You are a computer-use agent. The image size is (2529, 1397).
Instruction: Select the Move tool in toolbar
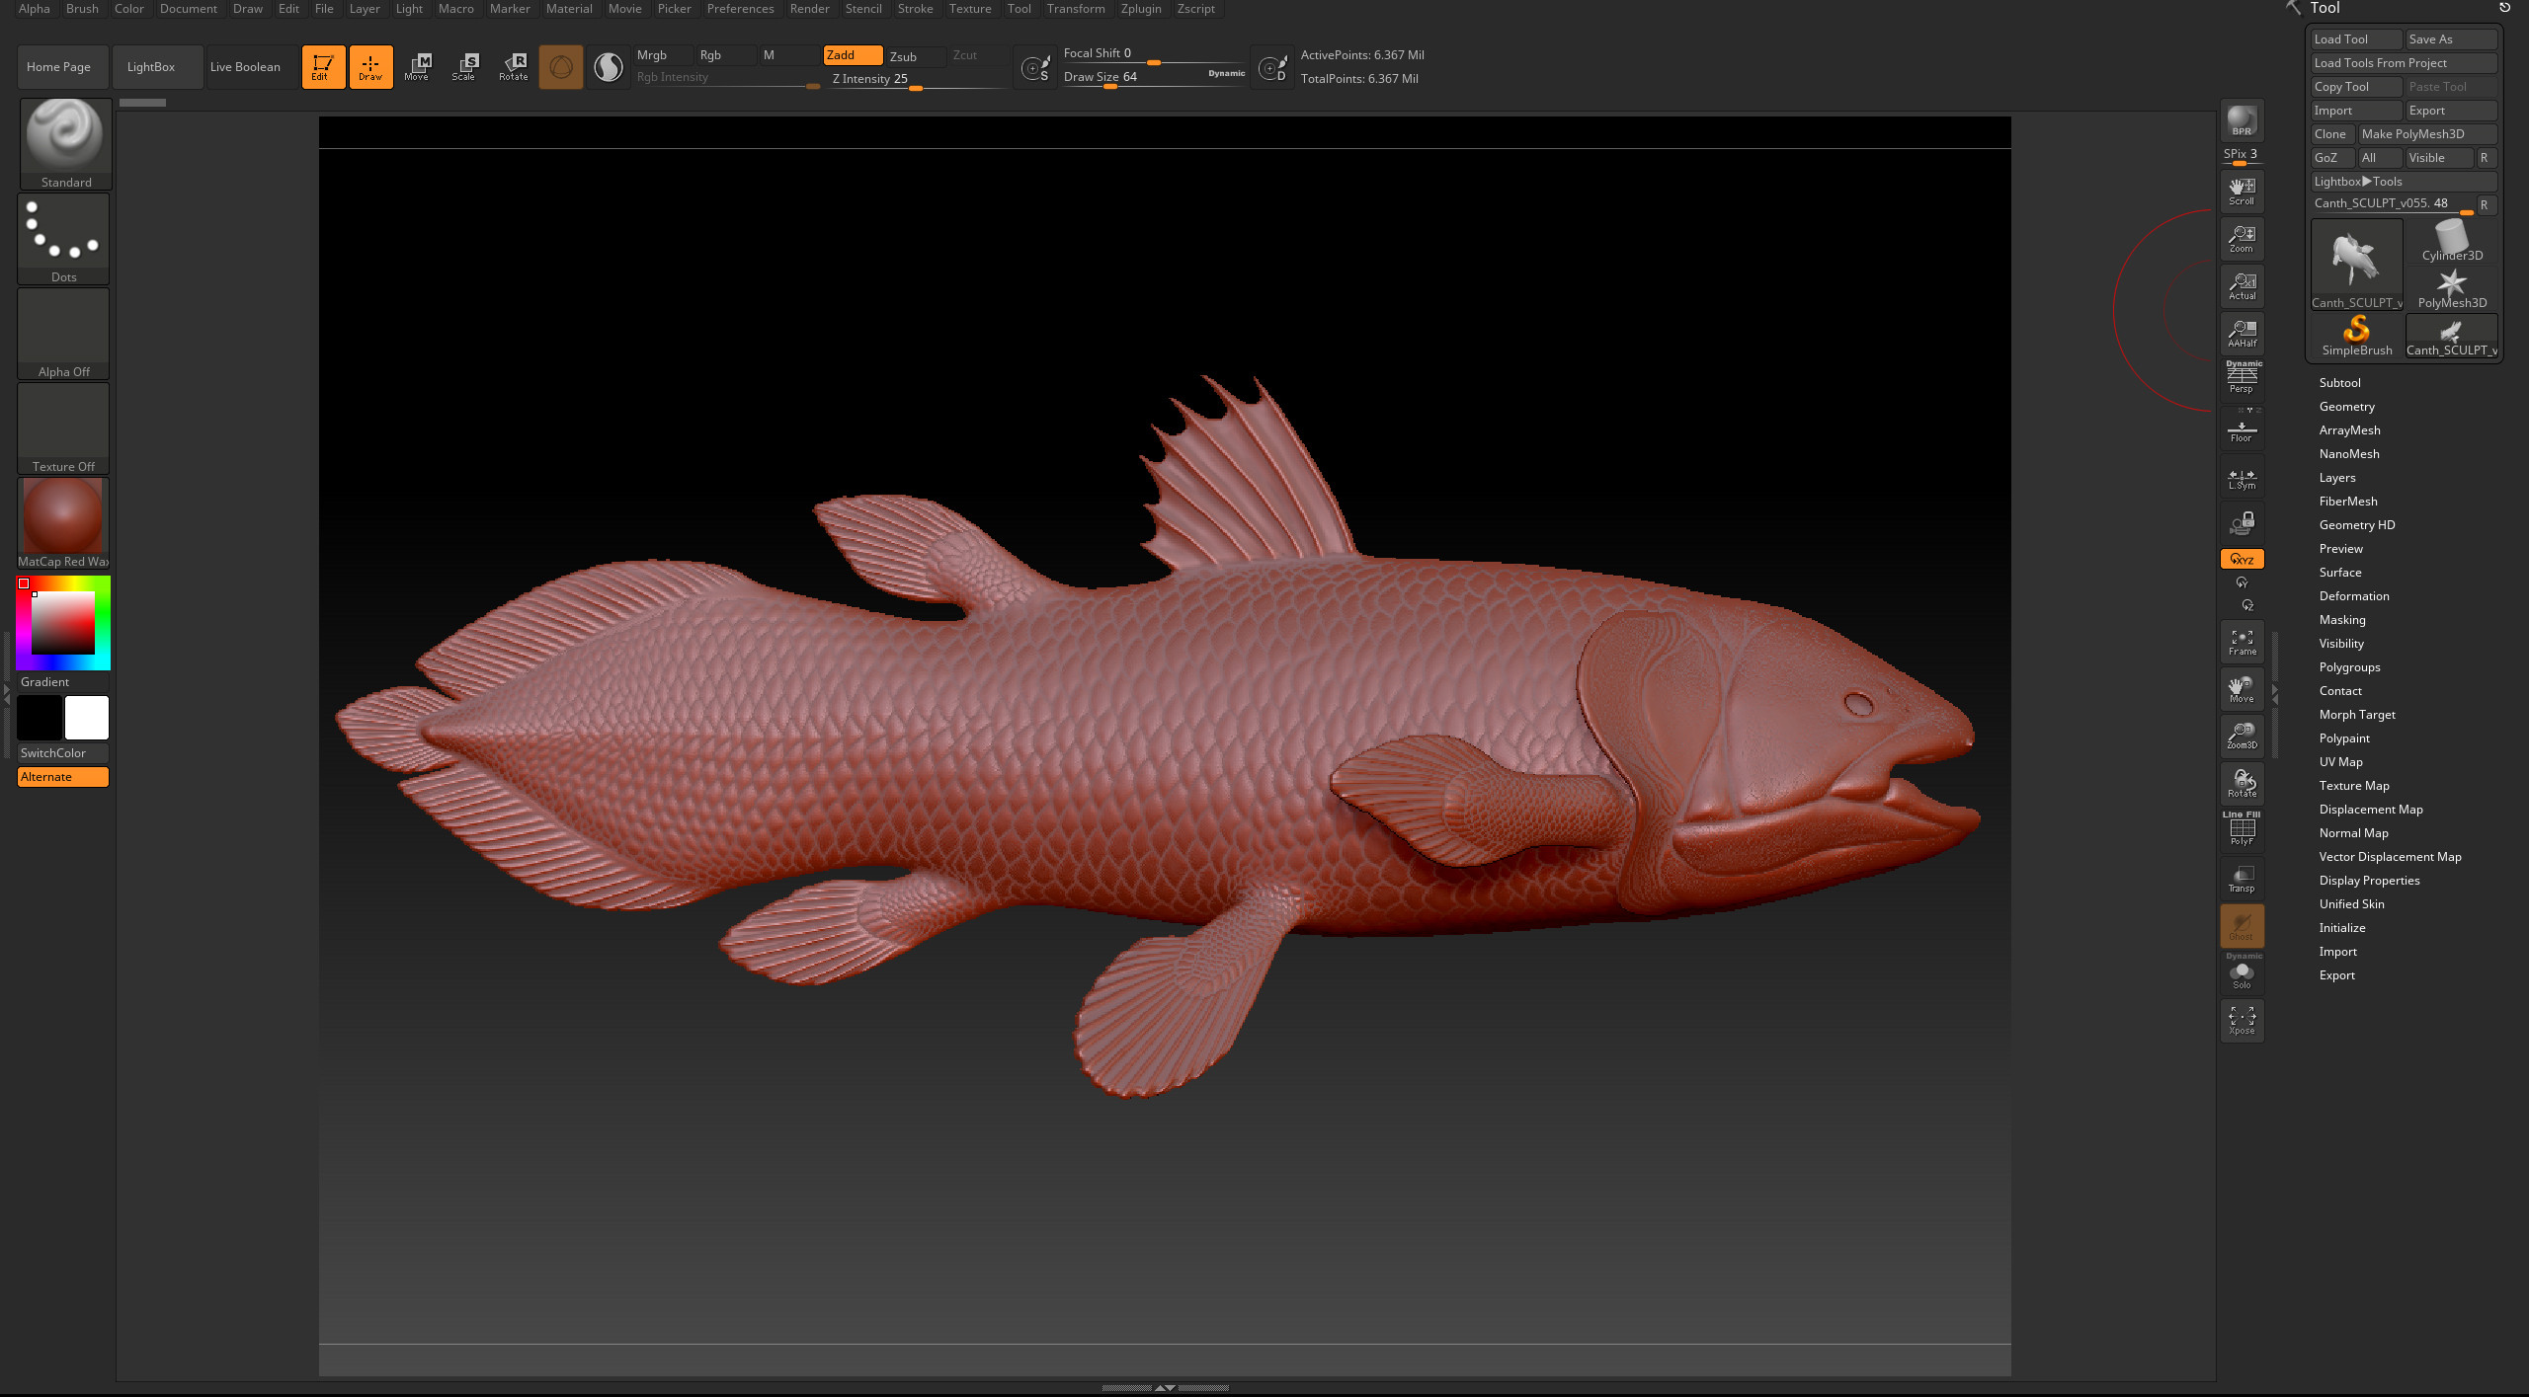click(x=418, y=65)
